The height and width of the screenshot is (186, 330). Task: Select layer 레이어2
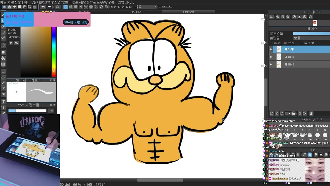[299, 64]
